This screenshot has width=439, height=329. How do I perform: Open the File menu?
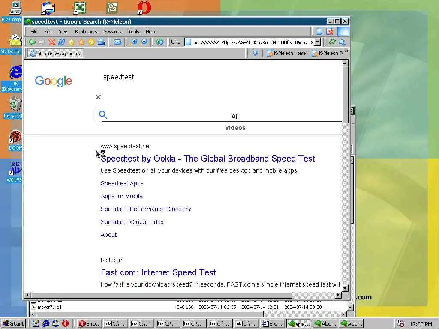tap(34, 32)
